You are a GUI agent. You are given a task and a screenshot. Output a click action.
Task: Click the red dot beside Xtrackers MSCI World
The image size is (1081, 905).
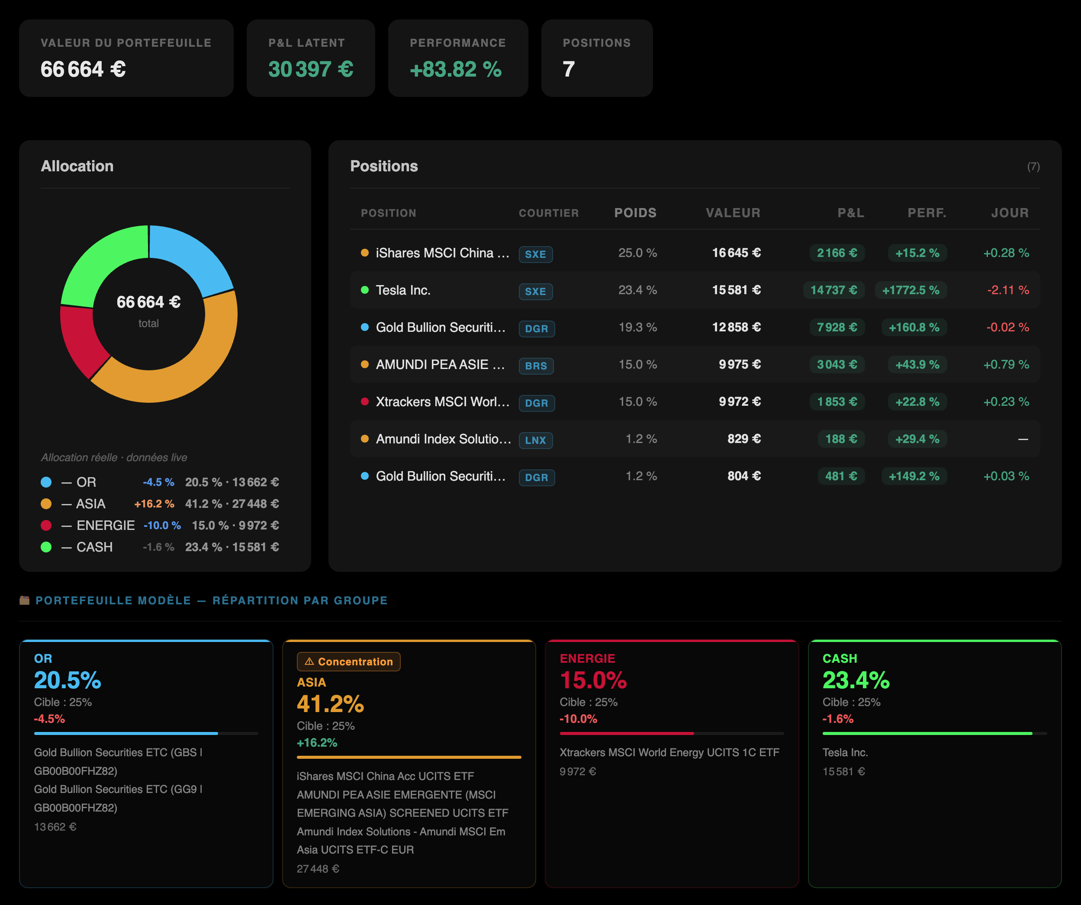pyautogui.click(x=364, y=401)
